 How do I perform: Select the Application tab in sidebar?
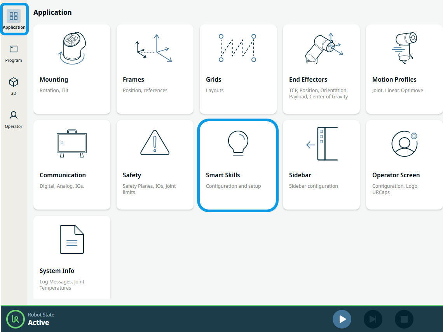pyautogui.click(x=14, y=19)
